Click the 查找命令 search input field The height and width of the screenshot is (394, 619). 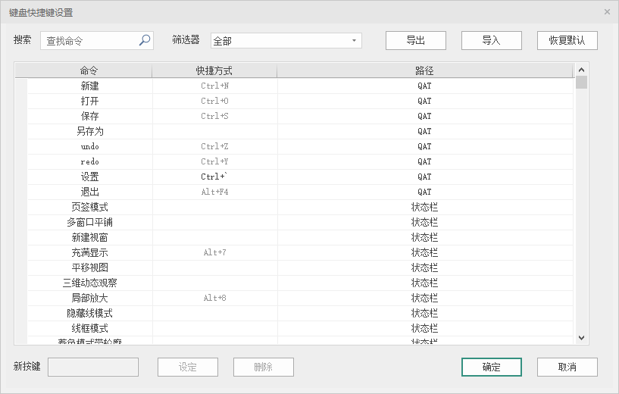(x=89, y=41)
